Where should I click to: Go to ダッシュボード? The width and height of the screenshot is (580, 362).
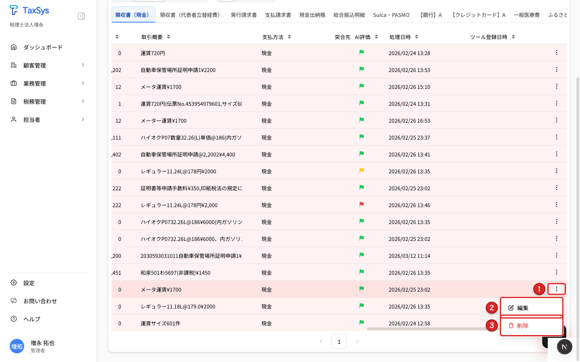point(43,47)
